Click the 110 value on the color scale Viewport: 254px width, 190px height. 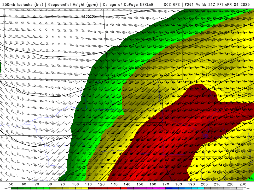(88, 184)
